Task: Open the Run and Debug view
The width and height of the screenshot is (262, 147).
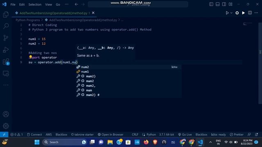Action: [6, 50]
